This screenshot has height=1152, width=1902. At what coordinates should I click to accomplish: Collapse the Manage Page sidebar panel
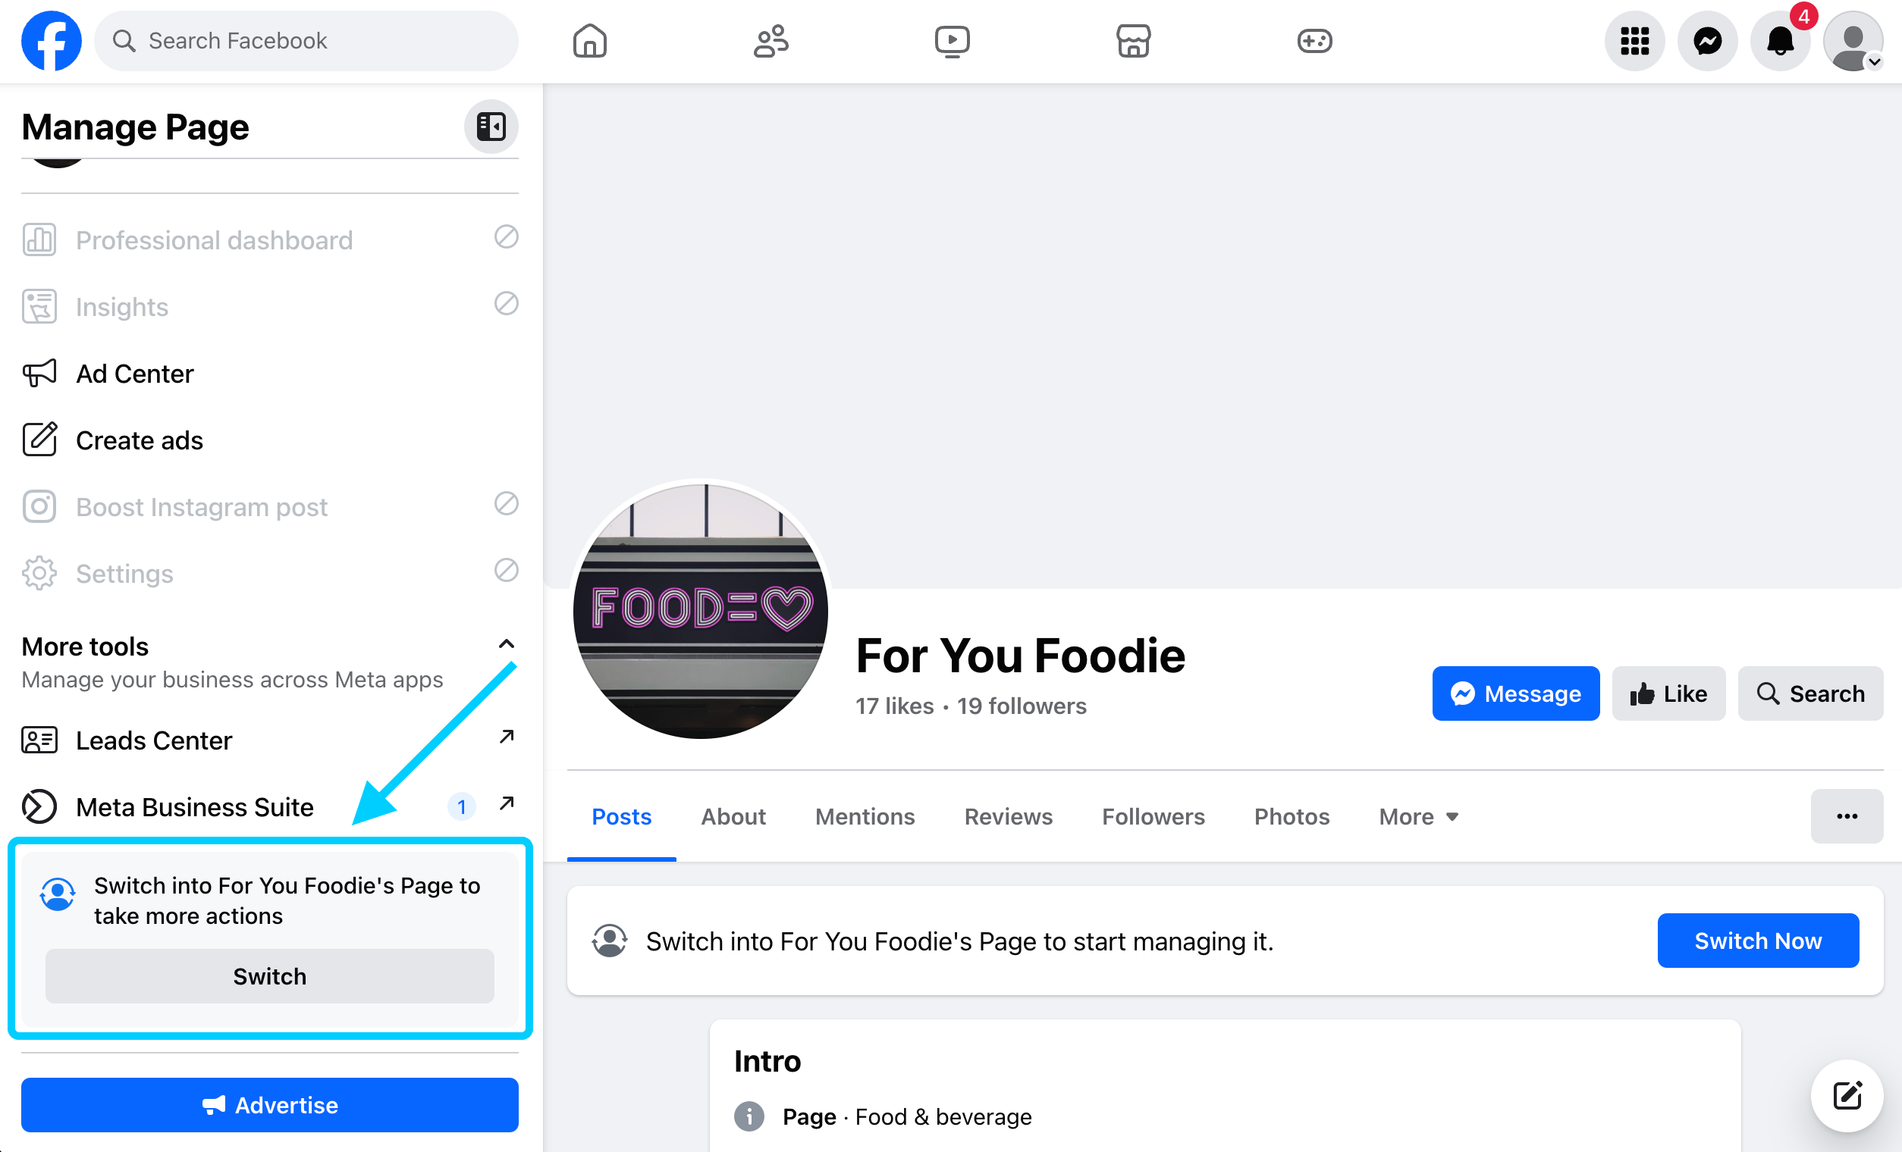491,127
